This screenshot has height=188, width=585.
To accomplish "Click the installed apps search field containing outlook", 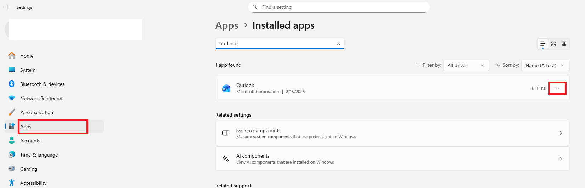I will pyautogui.click(x=280, y=43).
